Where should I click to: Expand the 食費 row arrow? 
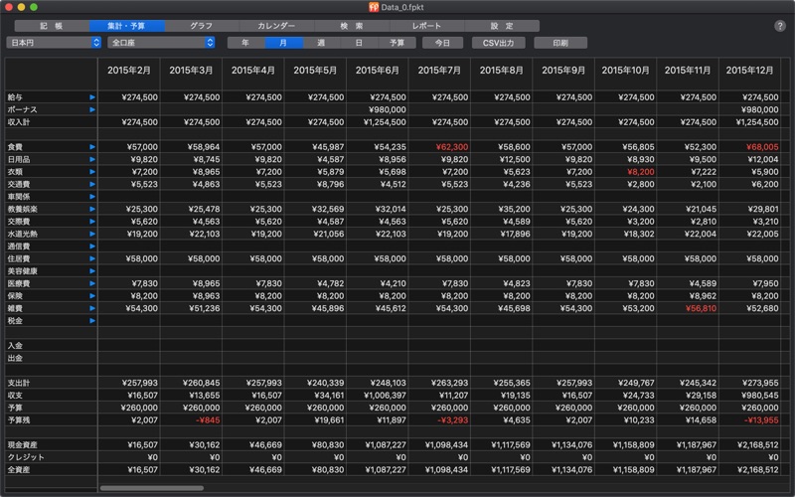(x=92, y=147)
